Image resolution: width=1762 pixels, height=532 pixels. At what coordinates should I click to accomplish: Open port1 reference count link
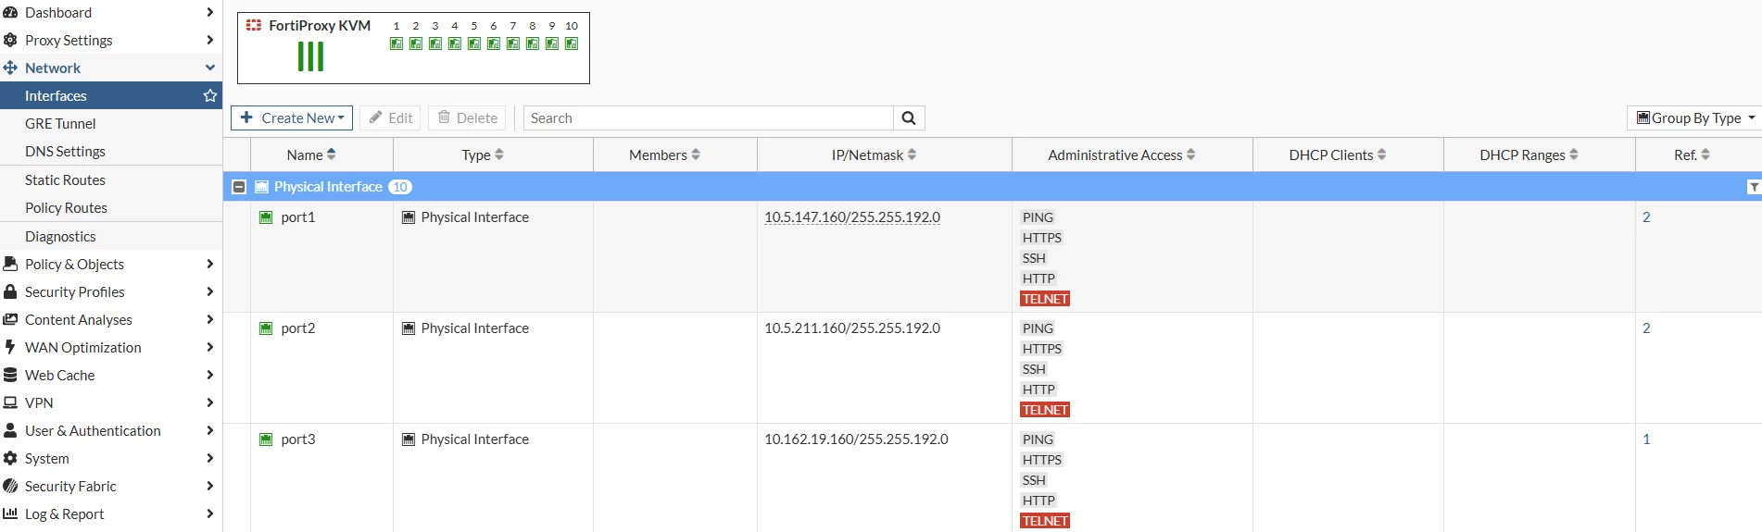[x=1646, y=217]
